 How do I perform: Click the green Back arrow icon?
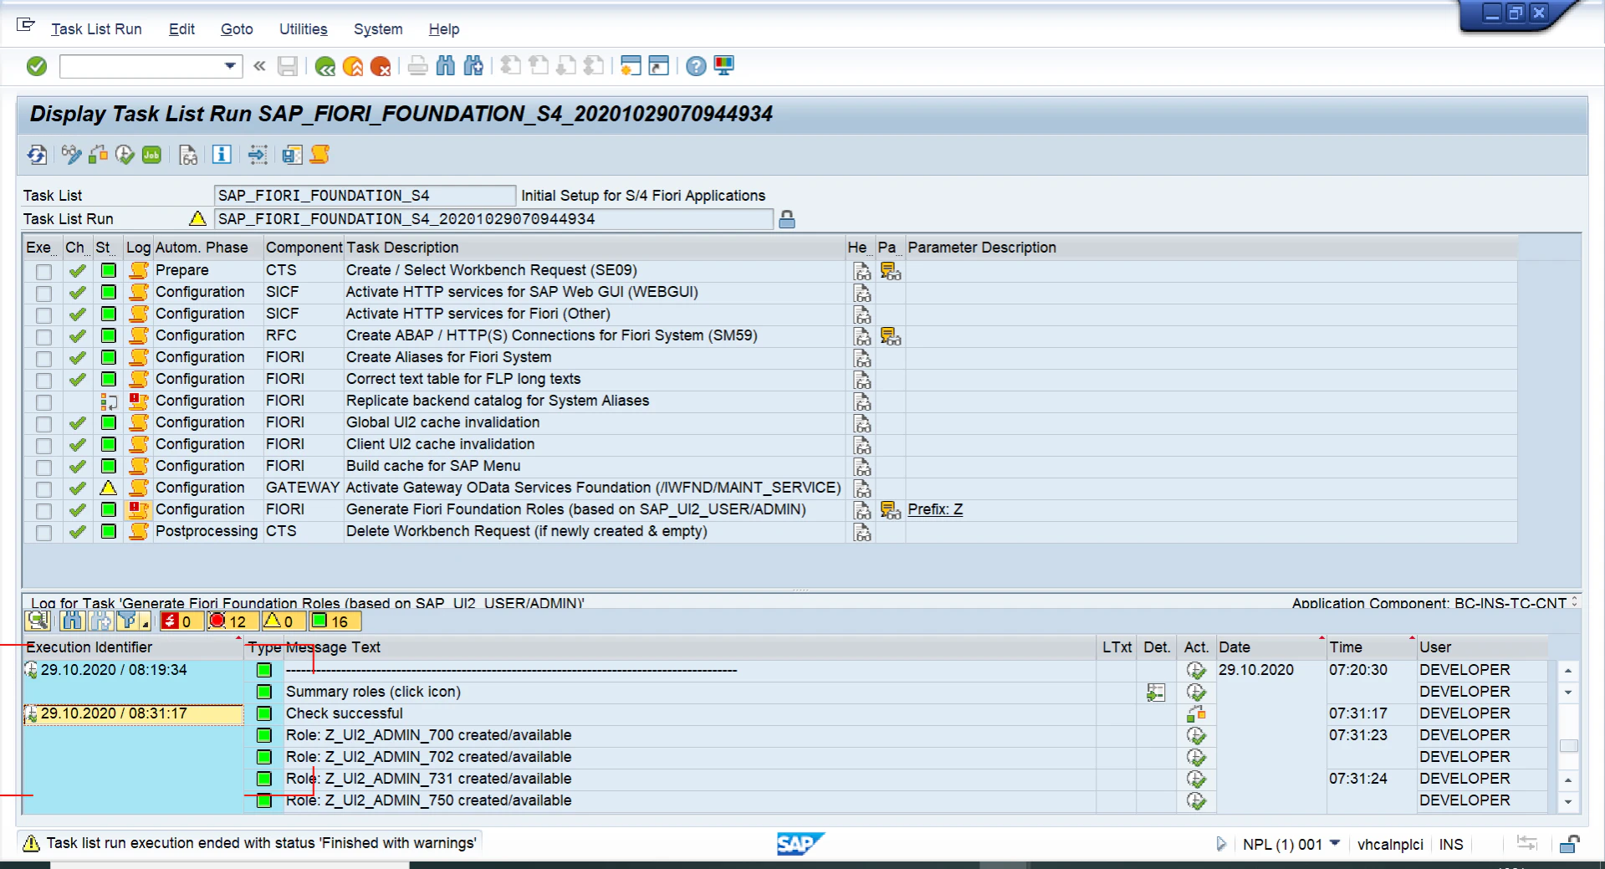tap(325, 67)
